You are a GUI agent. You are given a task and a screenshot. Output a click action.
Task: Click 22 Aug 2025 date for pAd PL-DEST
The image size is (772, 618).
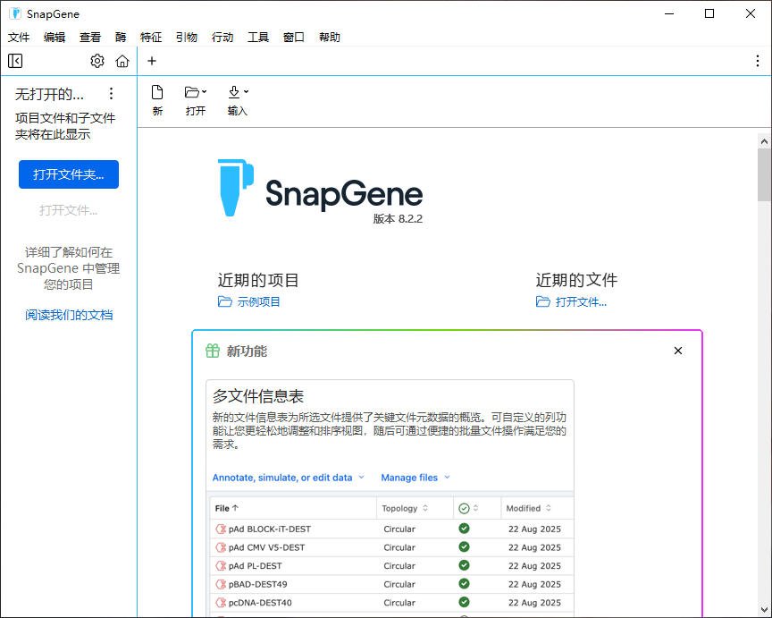coord(534,566)
